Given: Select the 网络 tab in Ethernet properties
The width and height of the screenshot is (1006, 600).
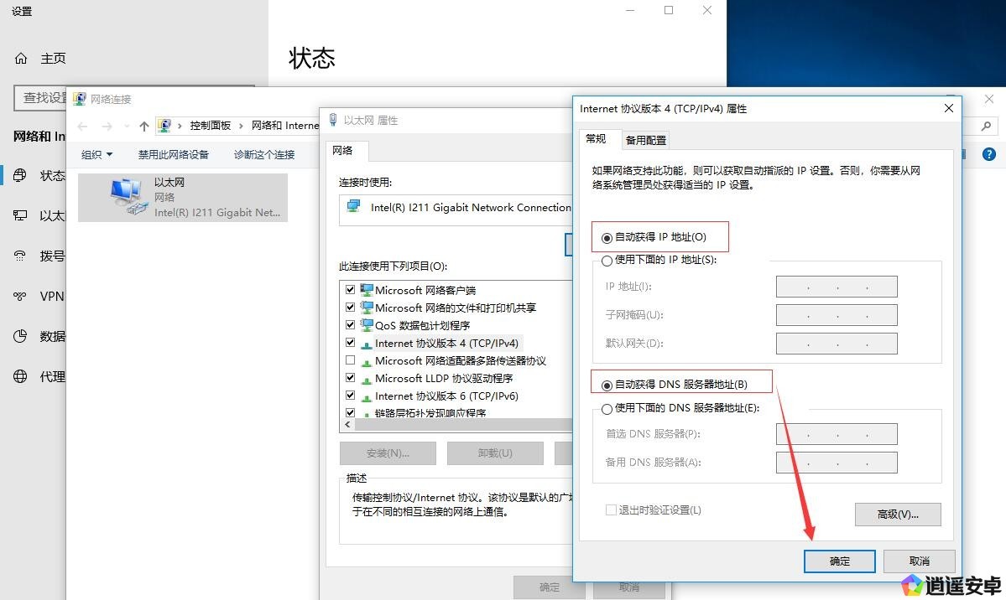Looking at the screenshot, I should pyautogui.click(x=343, y=151).
